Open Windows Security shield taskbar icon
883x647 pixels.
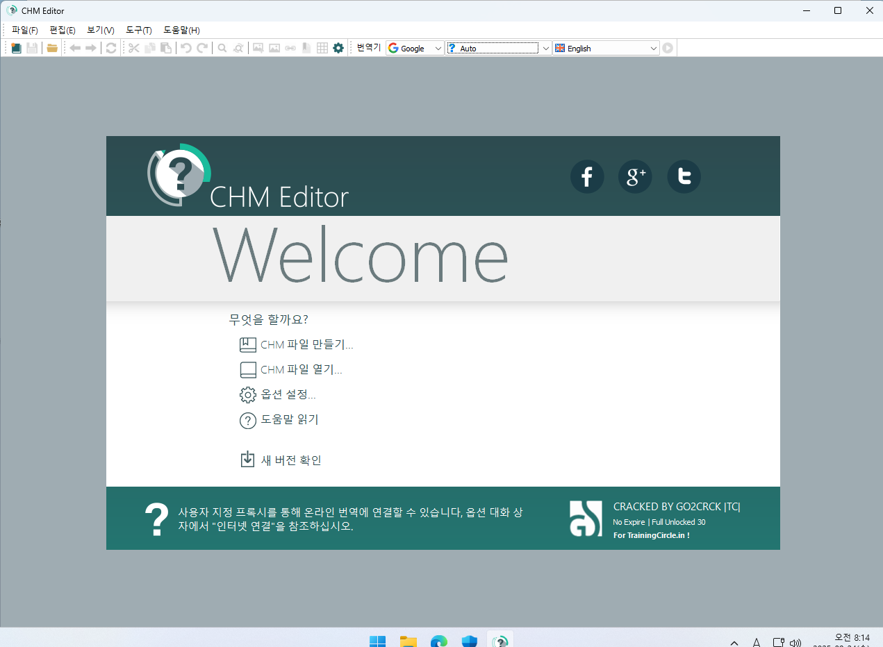[x=469, y=641]
